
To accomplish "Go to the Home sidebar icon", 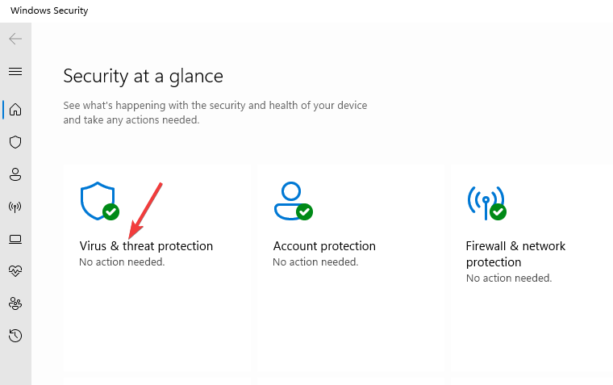I will pyautogui.click(x=15, y=109).
